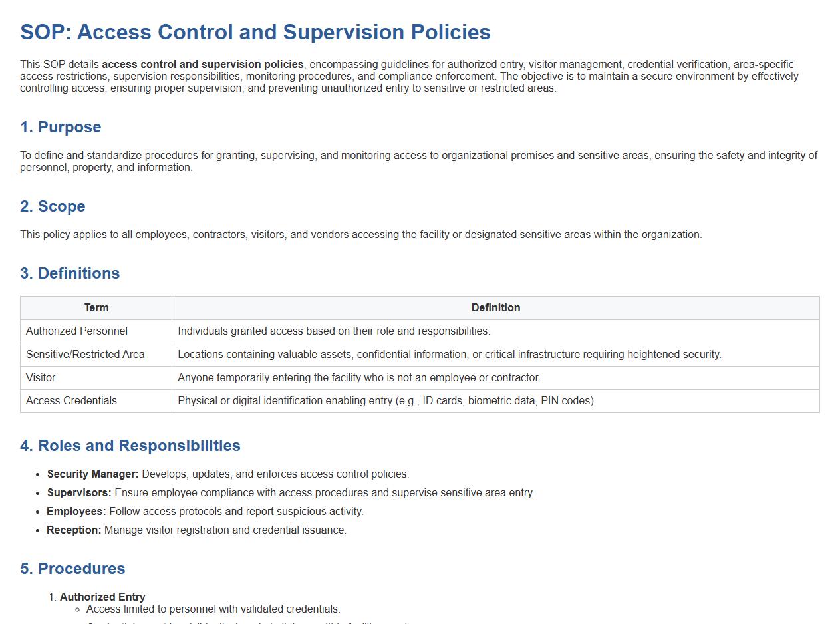Click the bold intro phrase "access control and supervision policies"

click(202, 65)
